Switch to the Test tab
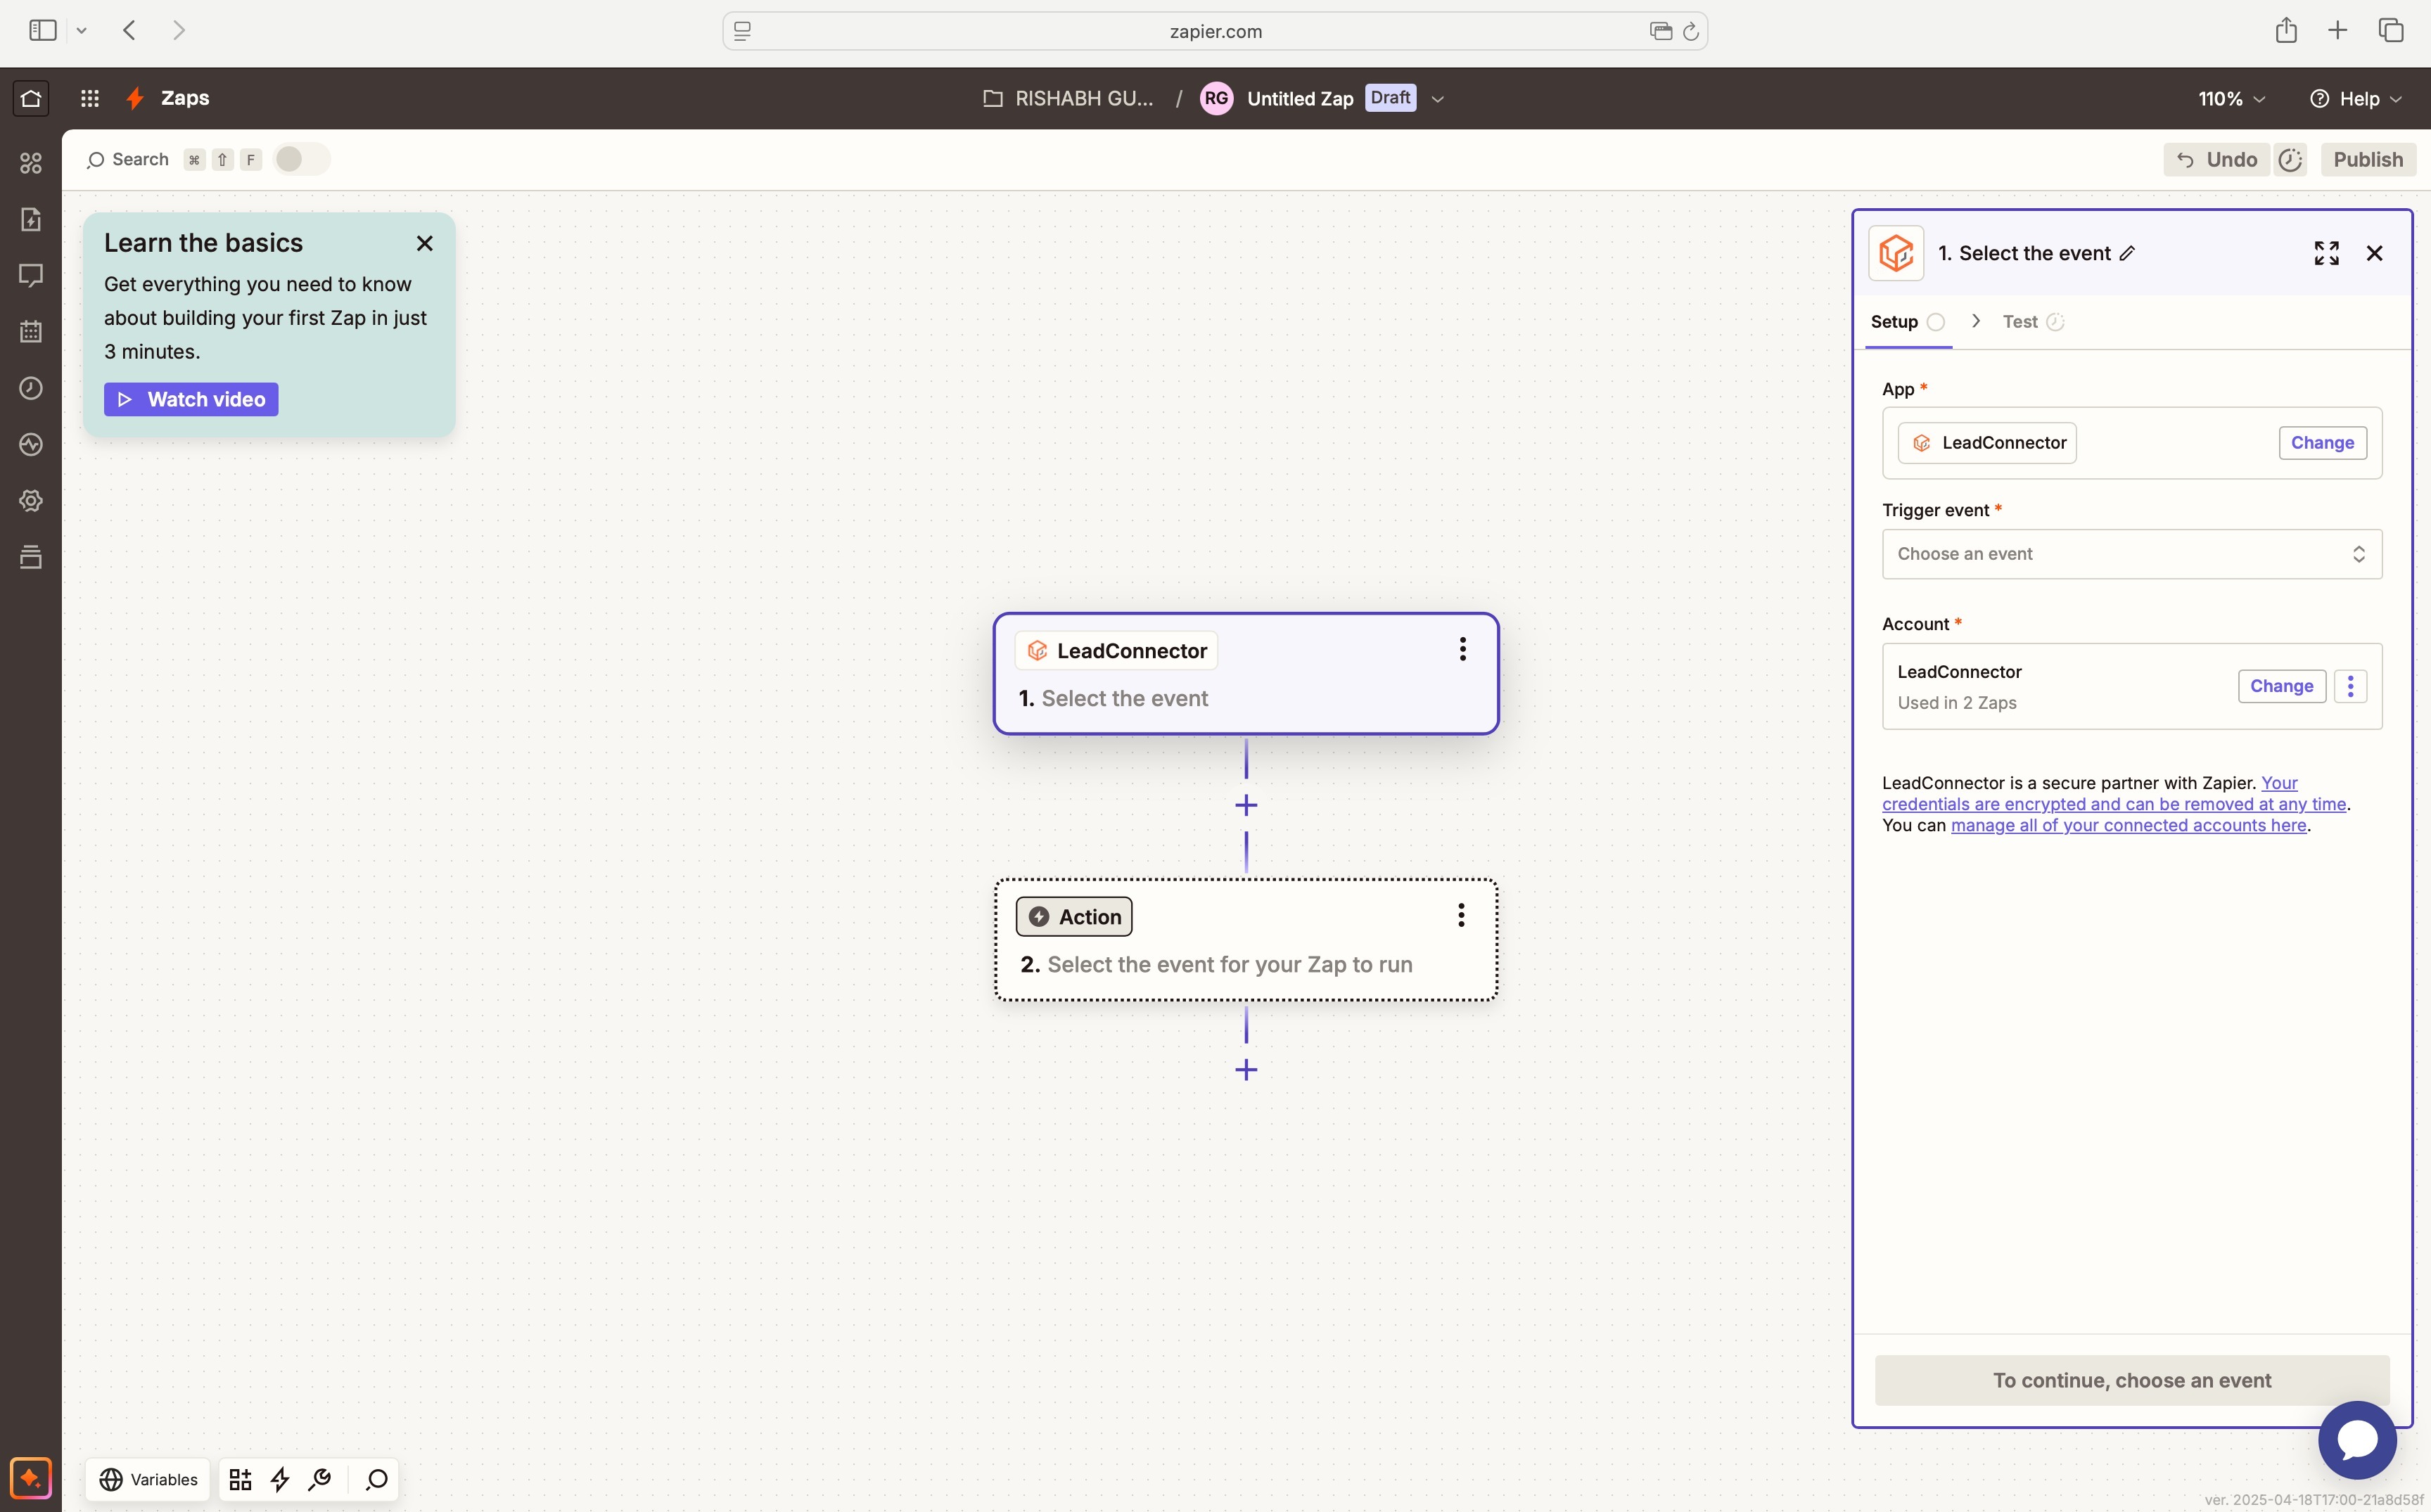The width and height of the screenshot is (2431, 1512). (2020, 322)
